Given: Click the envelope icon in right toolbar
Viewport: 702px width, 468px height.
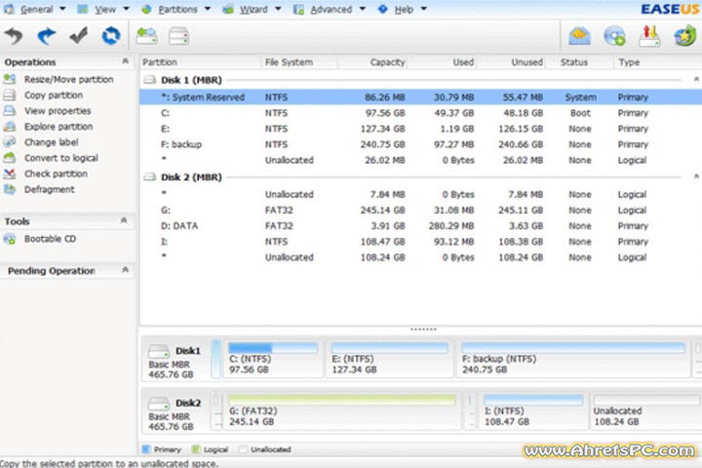Looking at the screenshot, I should pyautogui.click(x=579, y=36).
